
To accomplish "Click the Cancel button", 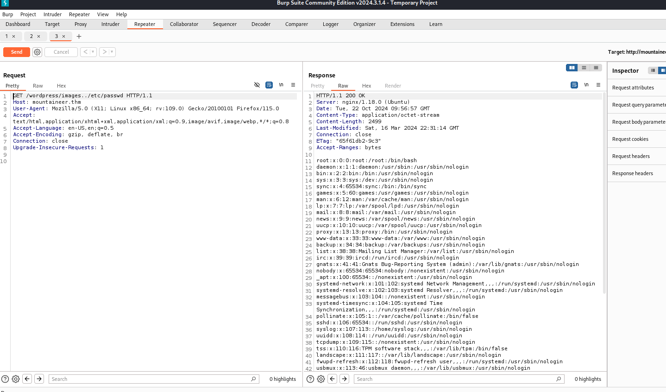I will pyautogui.click(x=61, y=52).
